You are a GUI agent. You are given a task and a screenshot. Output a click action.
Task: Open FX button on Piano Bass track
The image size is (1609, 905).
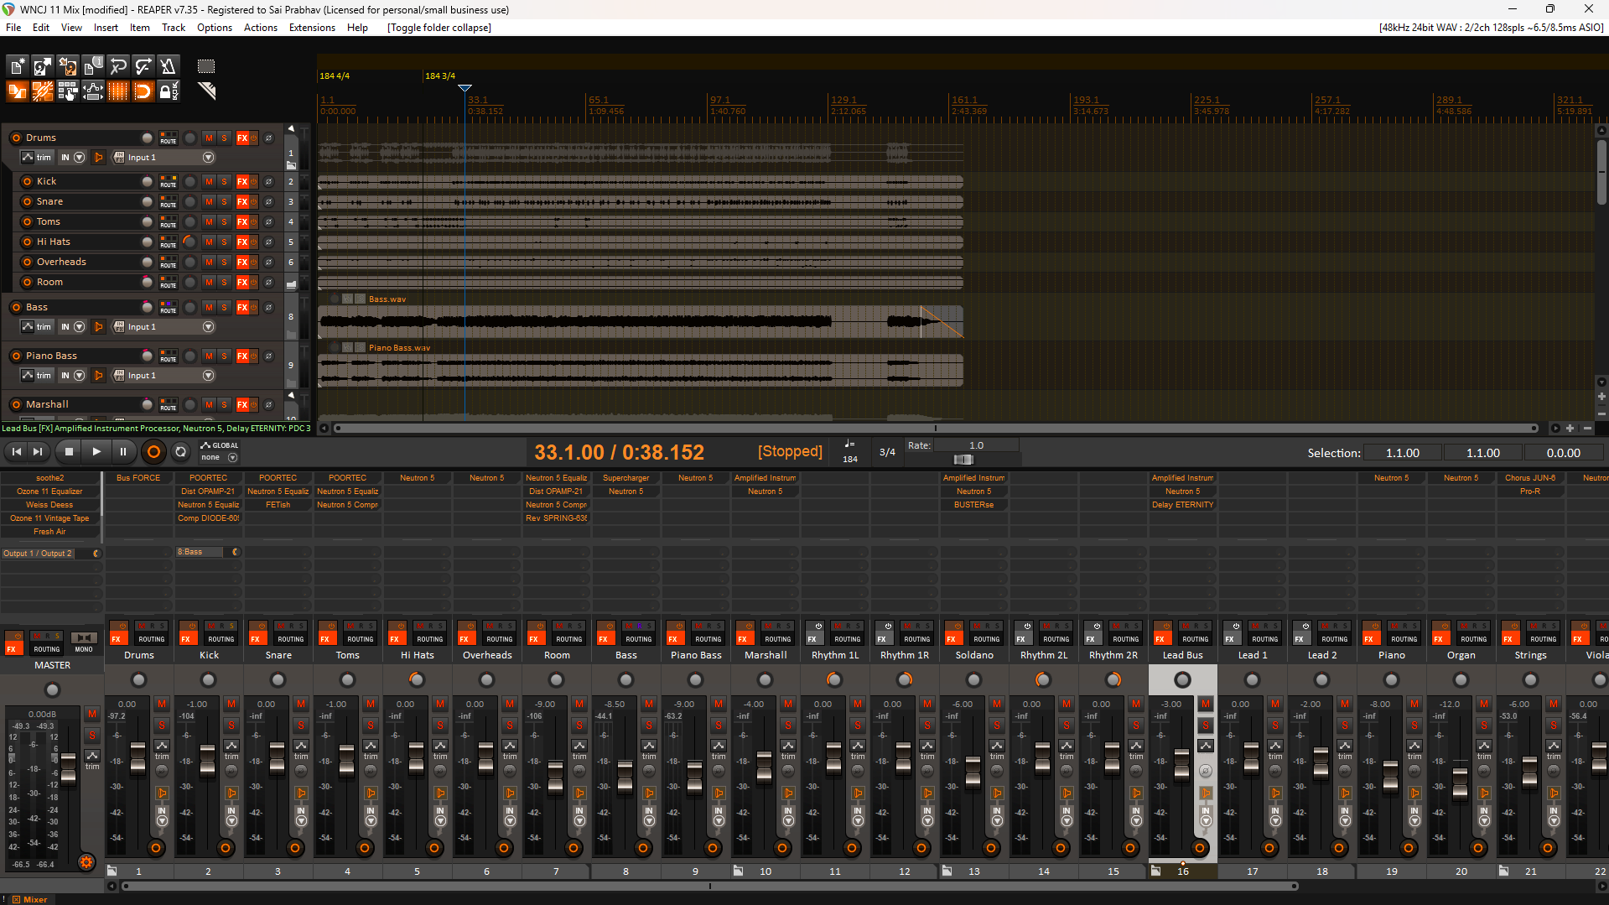242,356
